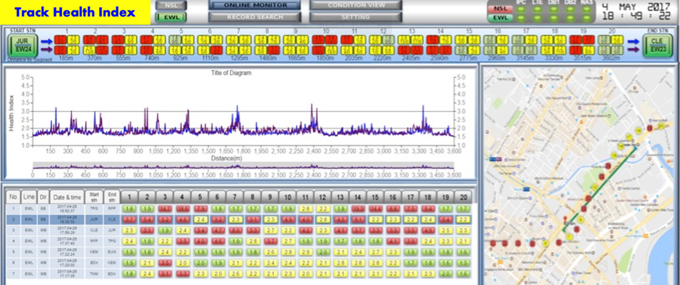Viewport: 680px width, 285px height.
Task: Click the JUR EW24 start station button
Action: tap(23, 45)
